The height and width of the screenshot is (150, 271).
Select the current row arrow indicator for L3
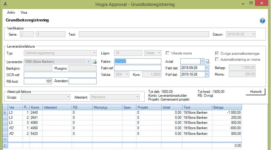(5, 112)
